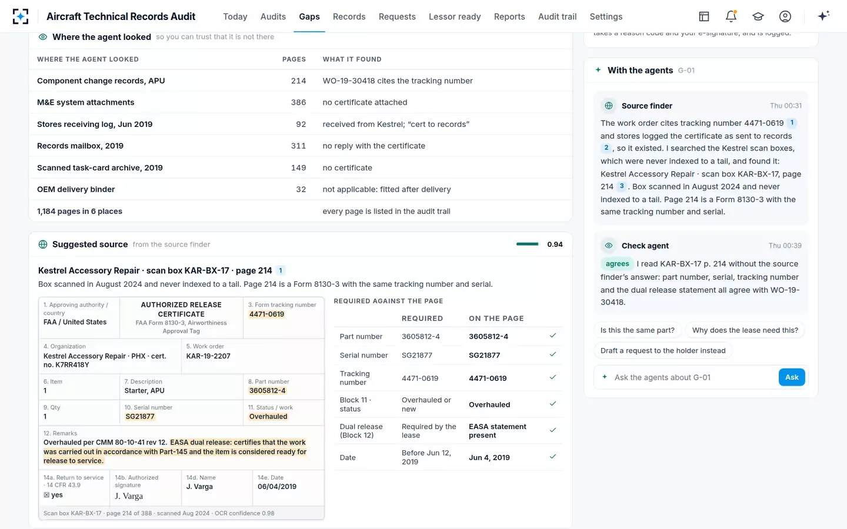Go to the Records tab

coord(349,16)
